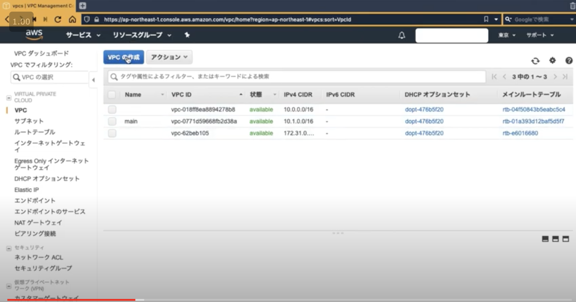Click the rewind-to-start browser icon
576x302 pixels.
tap(34, 20)
